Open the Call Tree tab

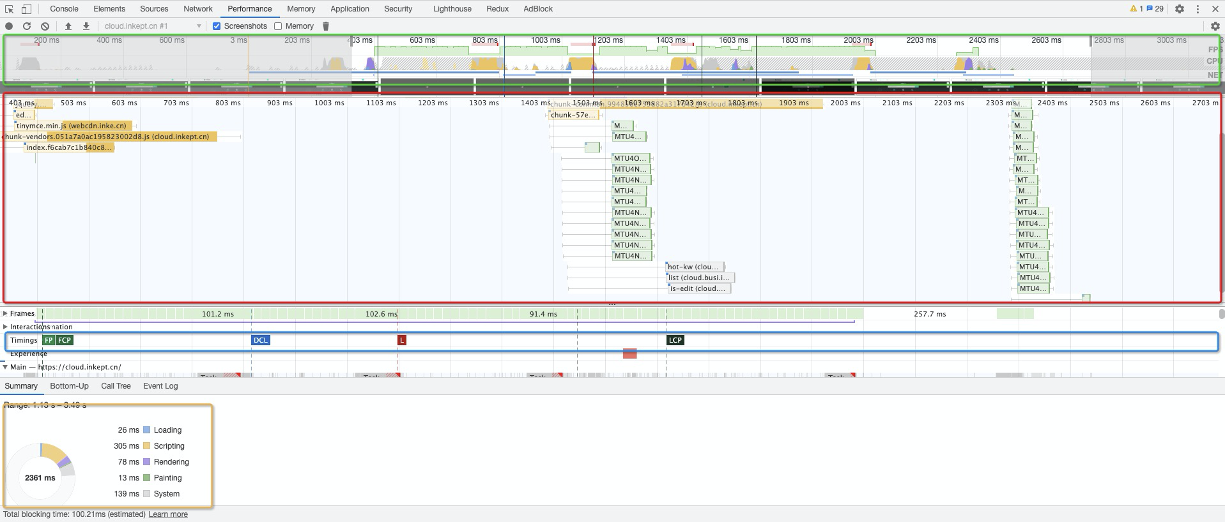116,386
